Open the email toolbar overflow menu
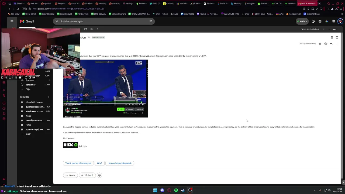 (97, 29)
